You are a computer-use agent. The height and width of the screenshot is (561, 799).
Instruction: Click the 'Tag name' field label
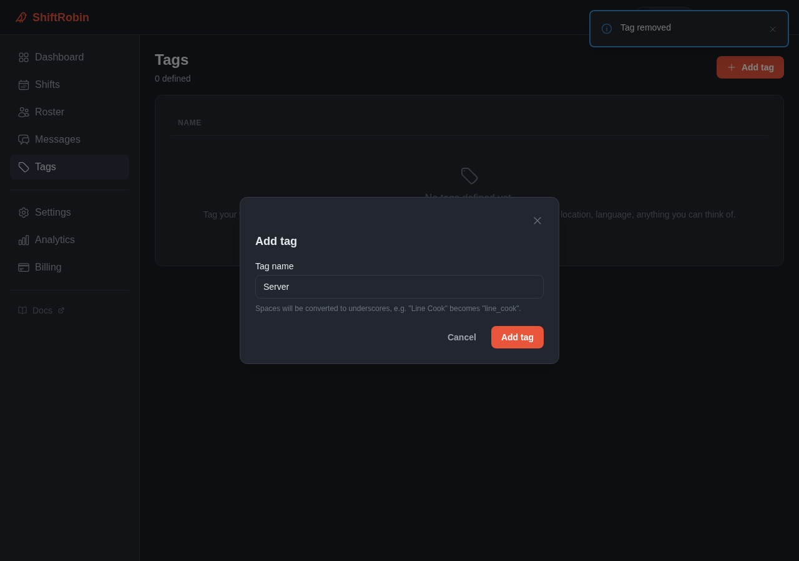pos(275,266)
